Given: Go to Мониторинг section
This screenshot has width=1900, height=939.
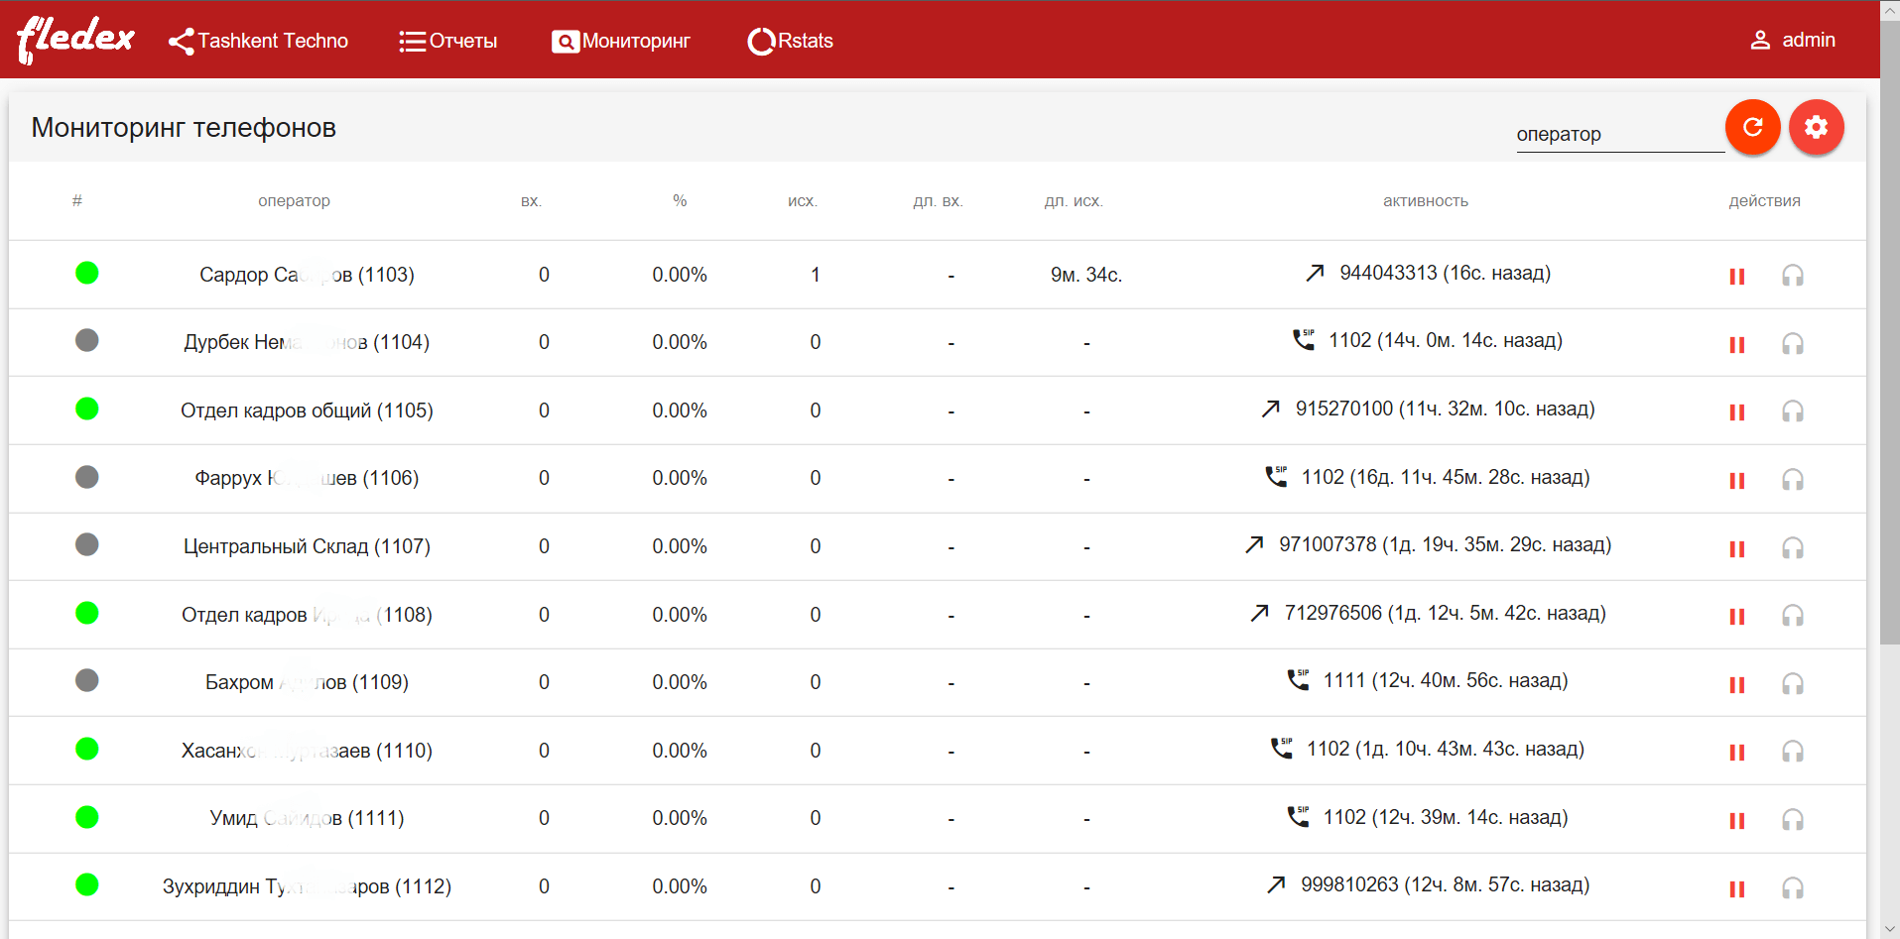Looking at the screenshot, I should pos(621,41).
